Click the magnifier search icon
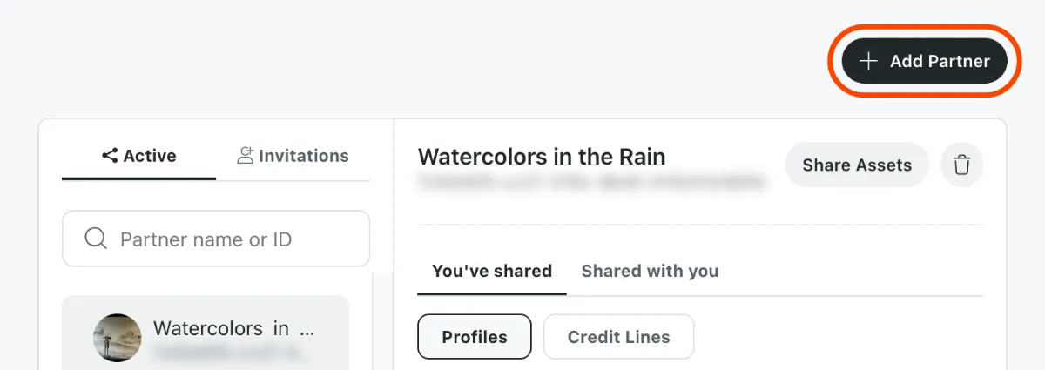1045x370 pixels. pyautogui.click(x=96, y=239)
